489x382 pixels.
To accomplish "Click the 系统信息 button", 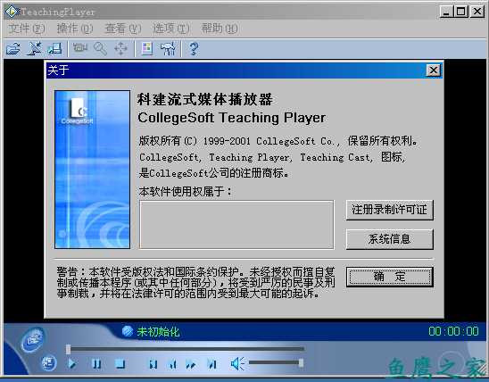I will click(390, 239).
